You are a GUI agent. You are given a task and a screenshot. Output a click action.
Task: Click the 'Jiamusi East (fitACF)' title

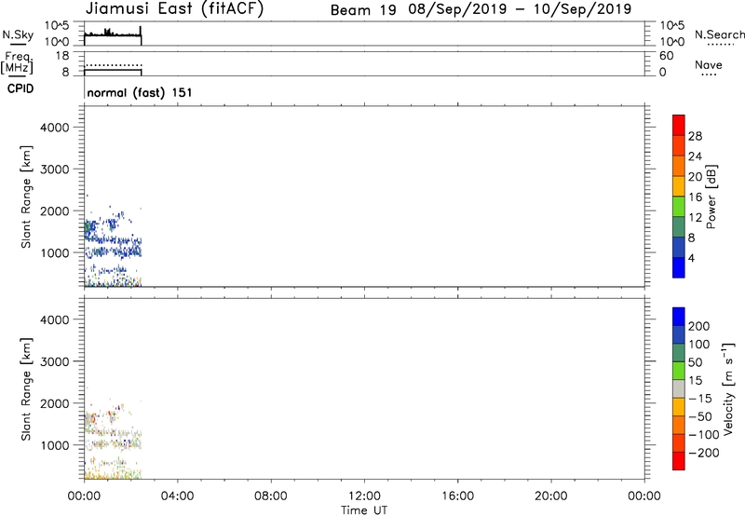click(174, 9)
